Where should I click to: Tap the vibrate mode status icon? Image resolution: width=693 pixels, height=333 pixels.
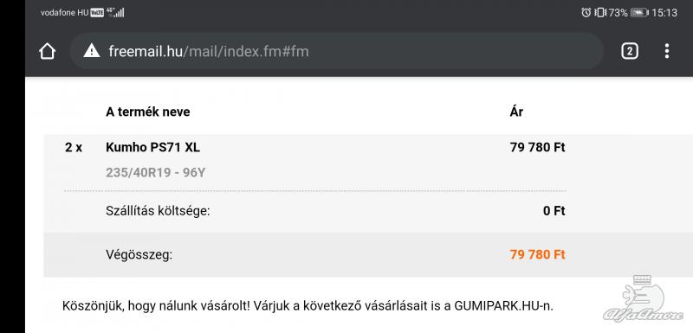click(x=599, y=12)
